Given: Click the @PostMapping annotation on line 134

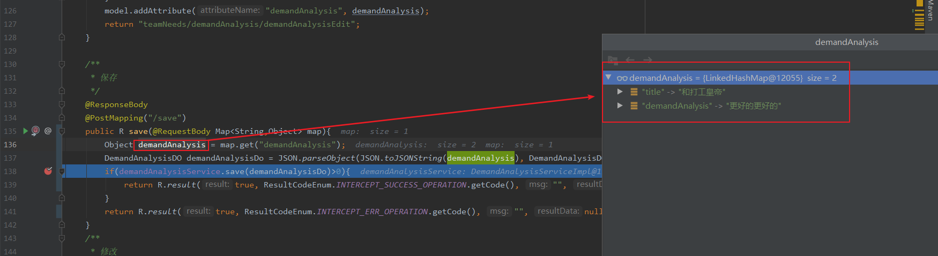Looking at the screenshot, I should 114,118.
